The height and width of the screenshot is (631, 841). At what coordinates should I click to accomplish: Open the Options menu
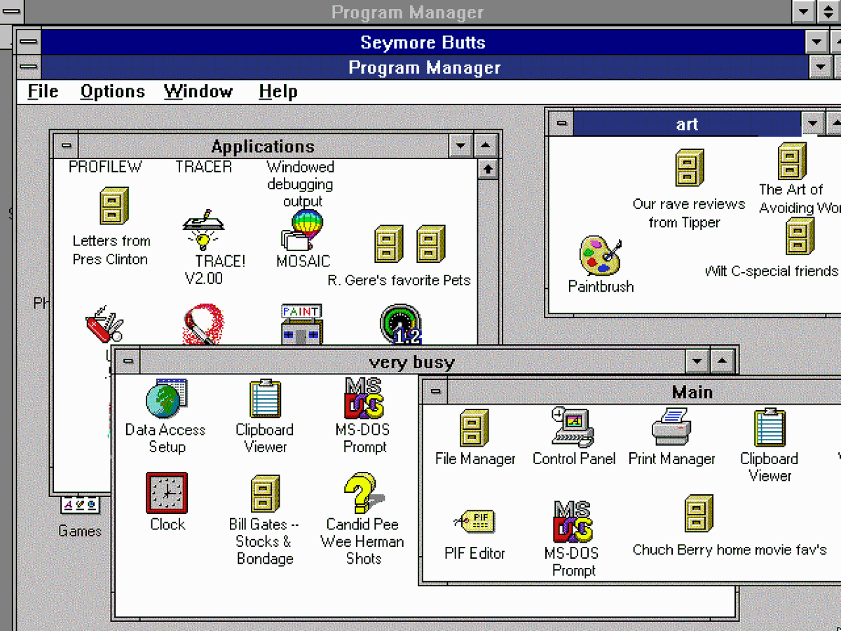(113, 91)
